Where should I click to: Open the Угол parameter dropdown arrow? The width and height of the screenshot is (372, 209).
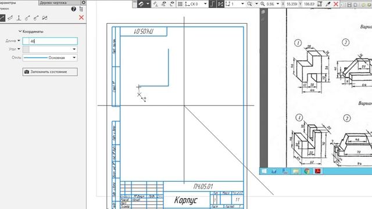(x=19, y=49)
